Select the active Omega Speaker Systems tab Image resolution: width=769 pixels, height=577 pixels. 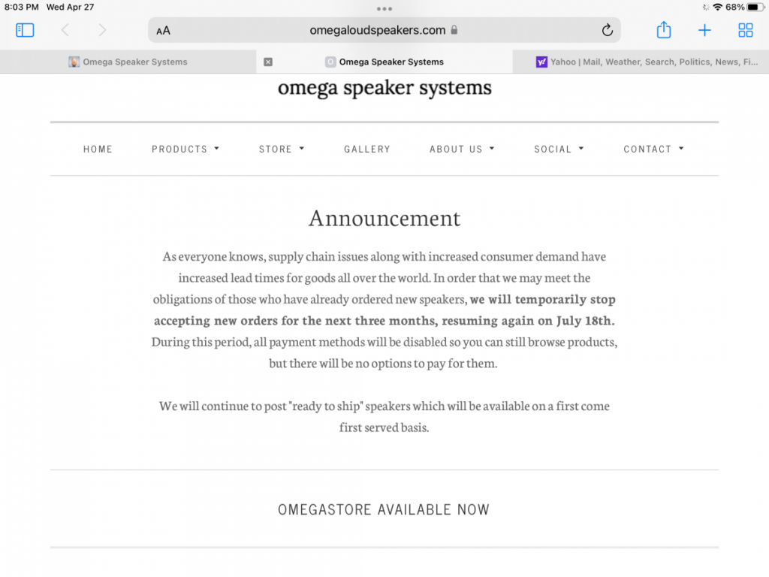point(384,62)
